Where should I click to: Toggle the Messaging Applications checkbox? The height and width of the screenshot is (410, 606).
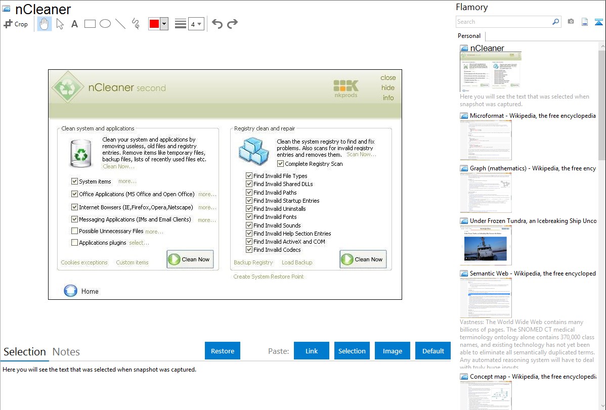[x=74, y=219]
